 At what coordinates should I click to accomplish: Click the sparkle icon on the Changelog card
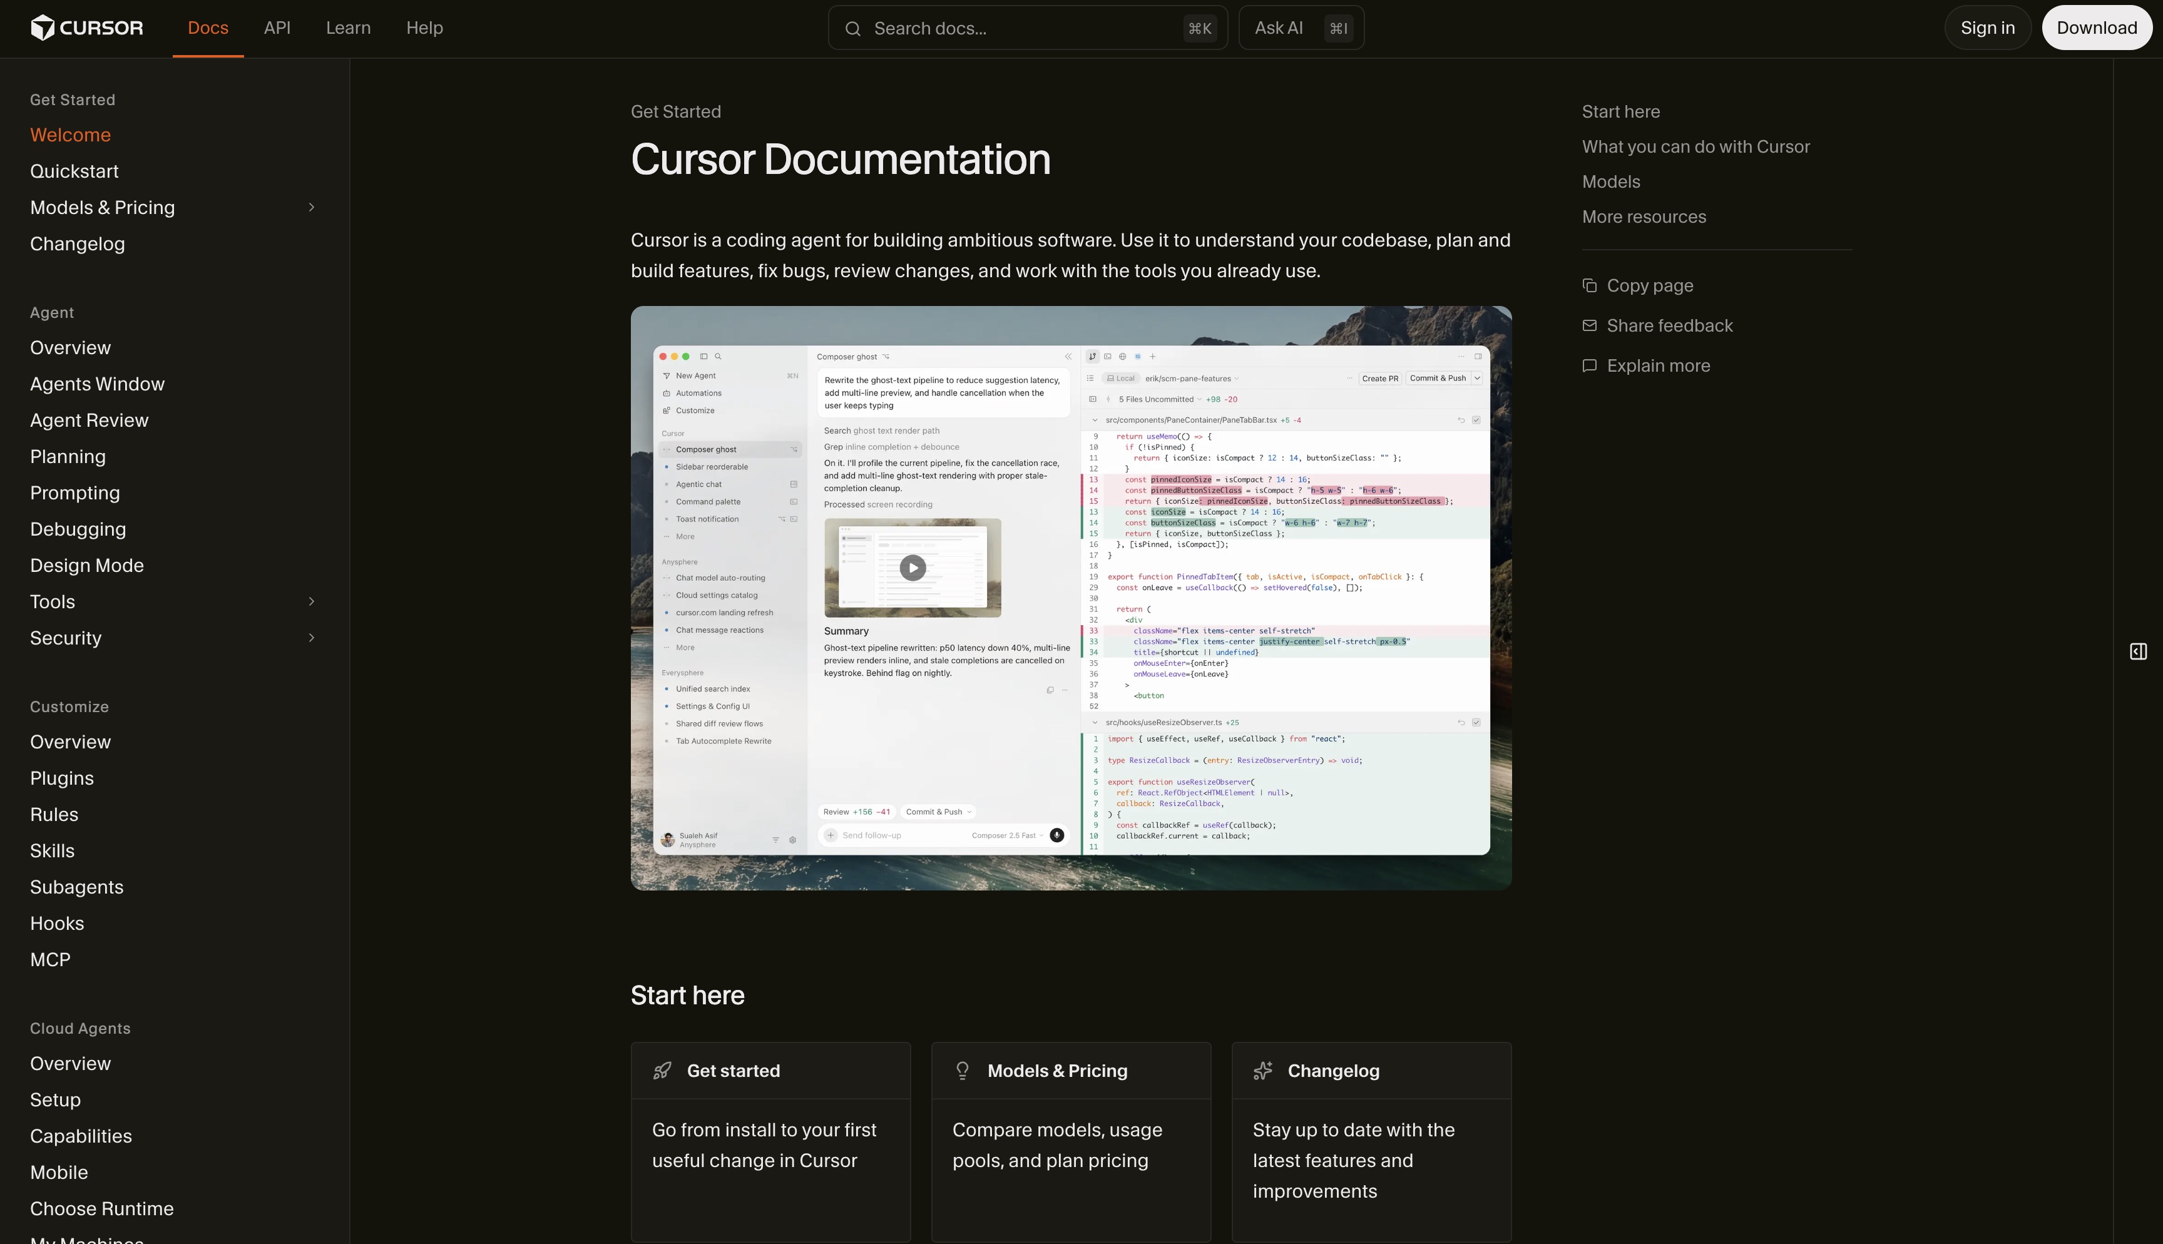[1262, 1071]
